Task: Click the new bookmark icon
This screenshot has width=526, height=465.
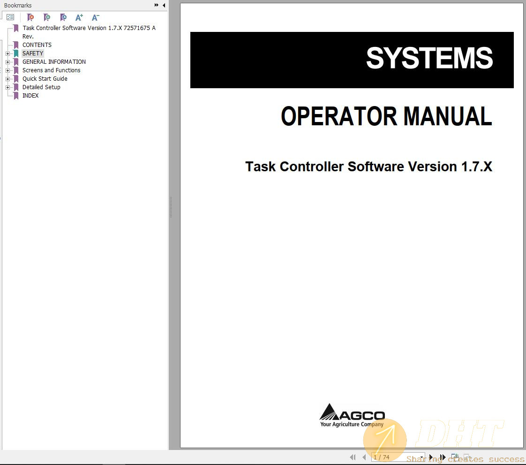Action: click(x=47, y=17)
